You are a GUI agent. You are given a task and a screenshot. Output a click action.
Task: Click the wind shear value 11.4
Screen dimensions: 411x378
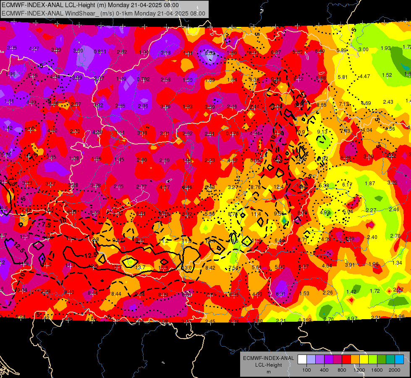pos(256,214)
